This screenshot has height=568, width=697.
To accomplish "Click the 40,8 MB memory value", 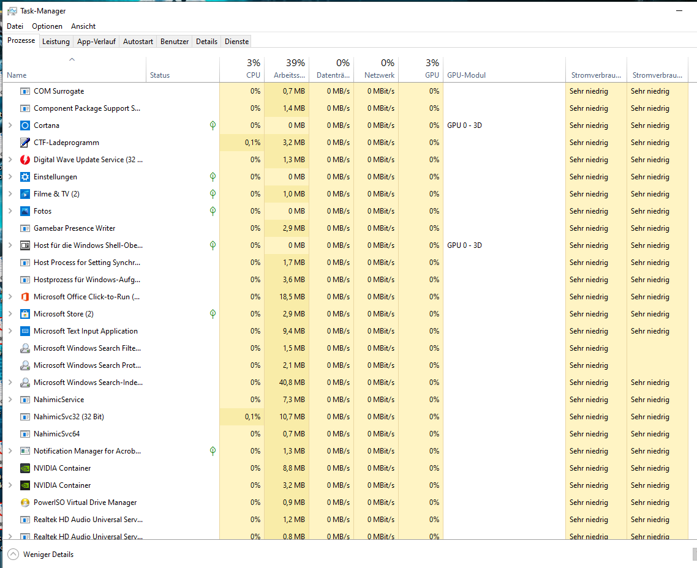I will pyautogui.click(x=292, y=383).
